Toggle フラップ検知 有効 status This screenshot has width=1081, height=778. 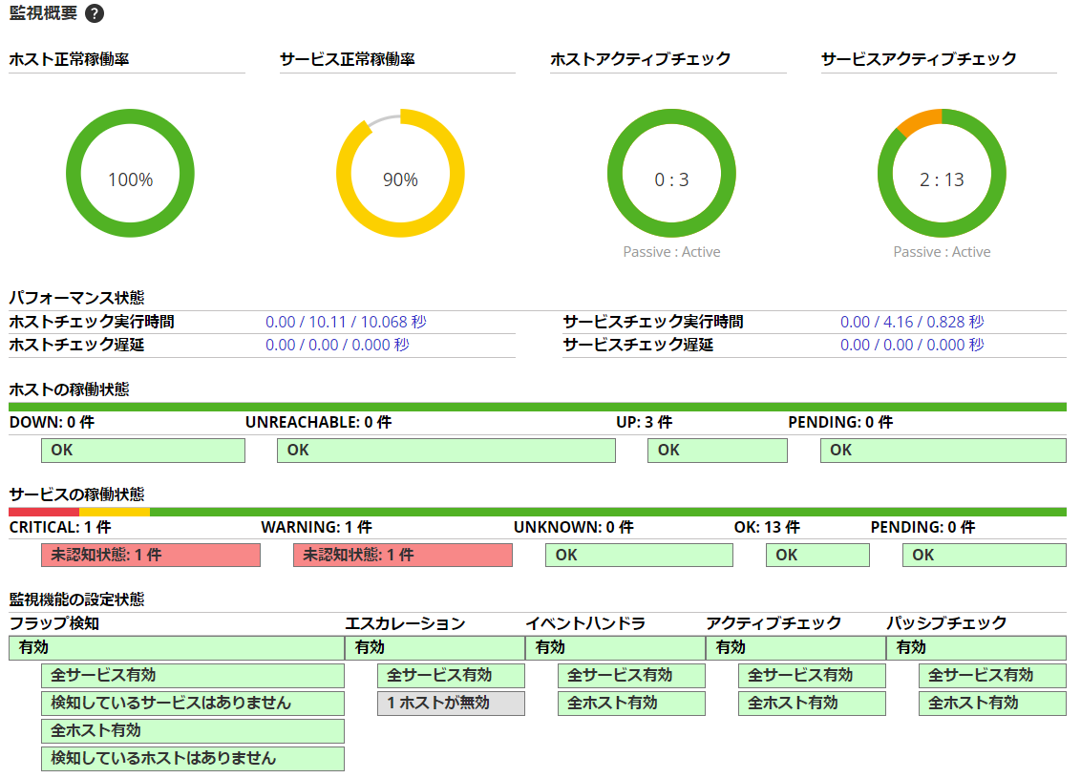coord(176,647)
